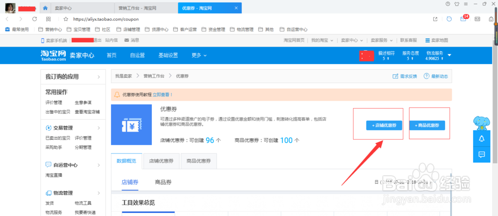Click the 消息 envelope icon

pyautogui.click(x=126, y=40)
